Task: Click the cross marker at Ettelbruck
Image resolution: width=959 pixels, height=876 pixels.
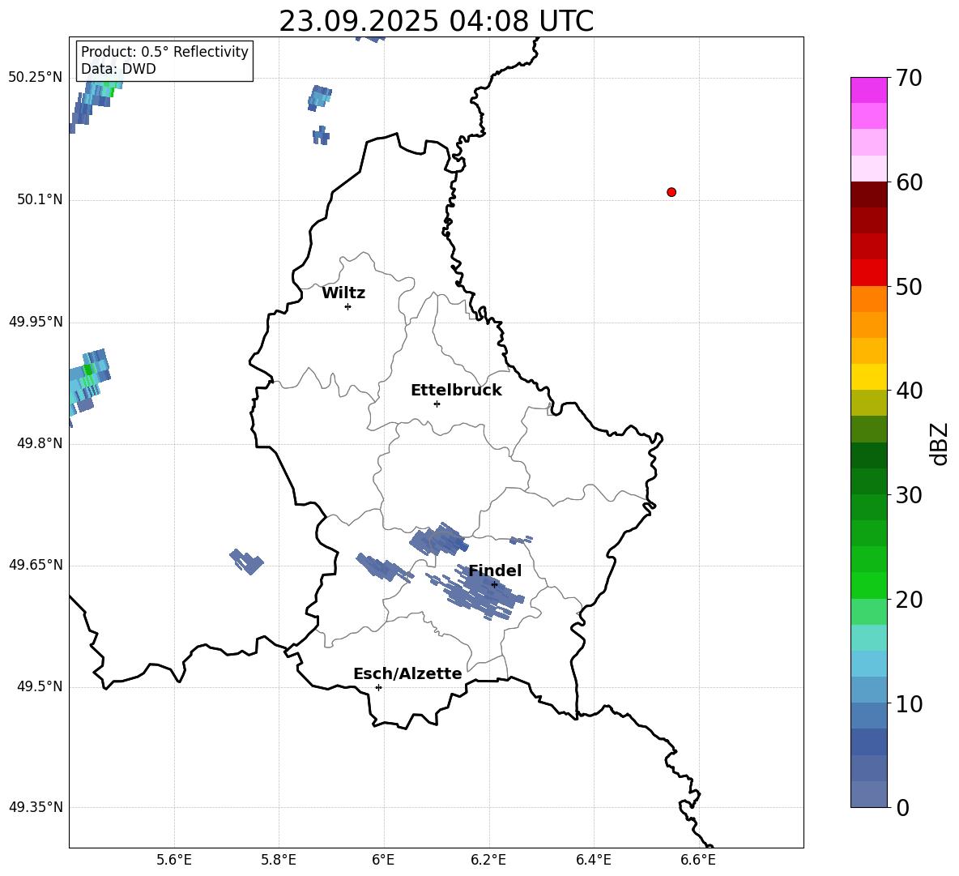Action: (x=437, y=404)
